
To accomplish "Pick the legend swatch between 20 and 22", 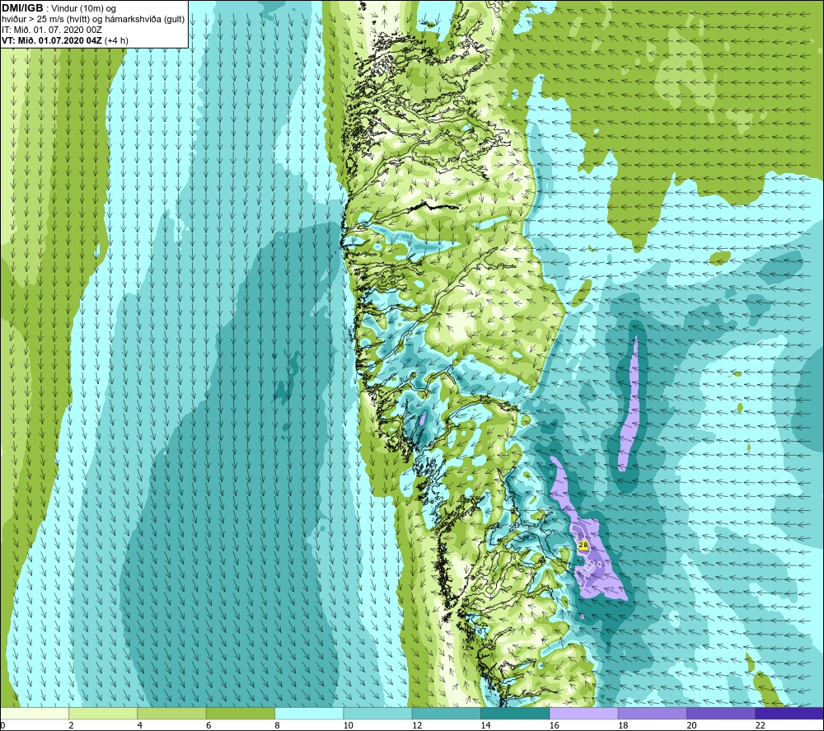I will pos(721,714).
